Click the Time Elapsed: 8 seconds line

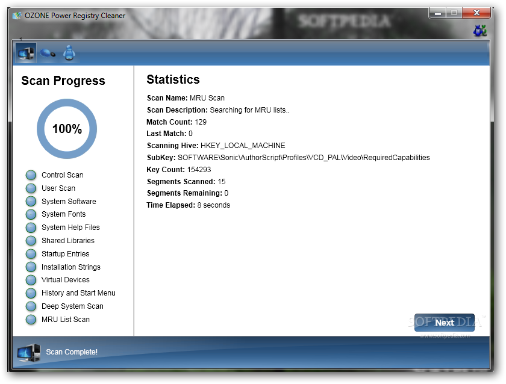pyautogui.click(x=188, y=205)
